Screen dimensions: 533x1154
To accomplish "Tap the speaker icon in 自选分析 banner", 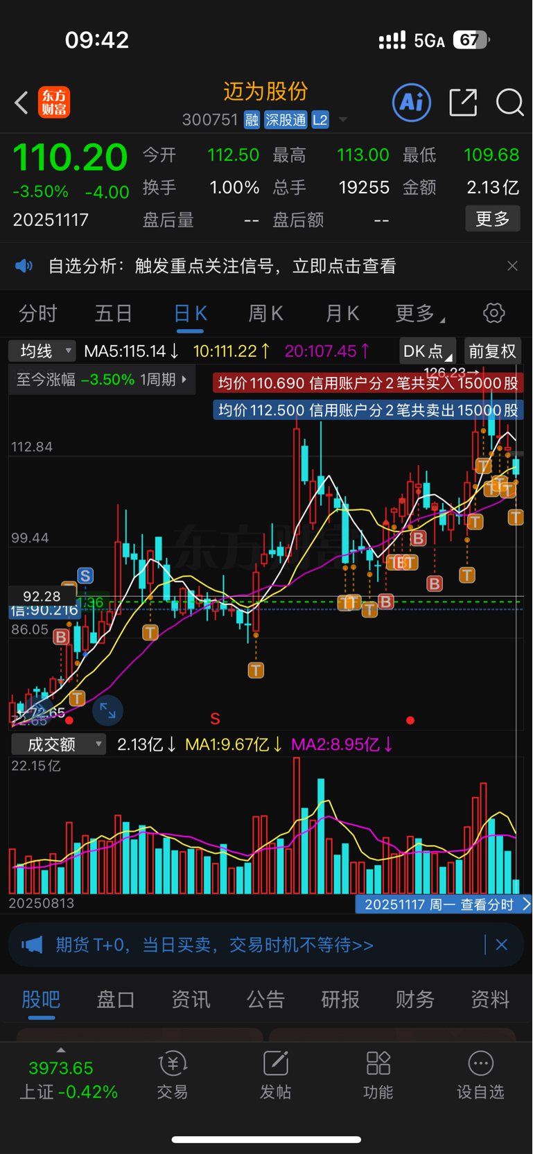I will click(24, 266).
